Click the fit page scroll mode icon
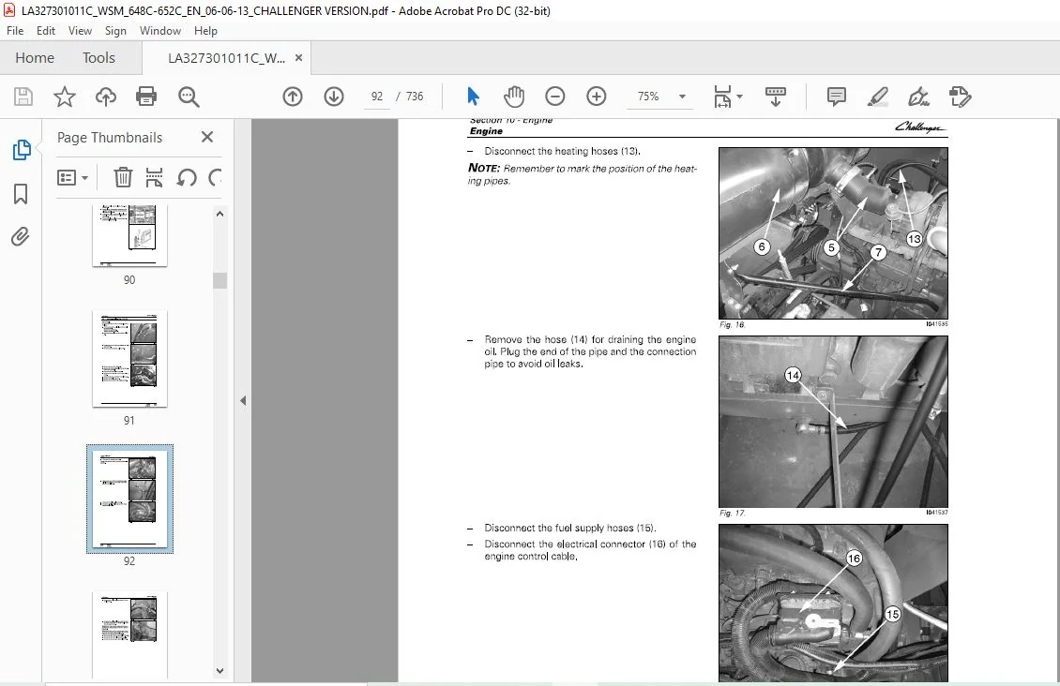Screen dimensions: 1060x686 pyautogui.click(x=722, y=97)
